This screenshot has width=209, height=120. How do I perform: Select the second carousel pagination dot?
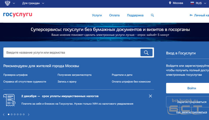12,114
